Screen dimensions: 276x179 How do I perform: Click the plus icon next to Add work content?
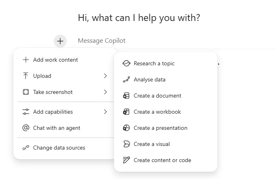tap(26, 60)
